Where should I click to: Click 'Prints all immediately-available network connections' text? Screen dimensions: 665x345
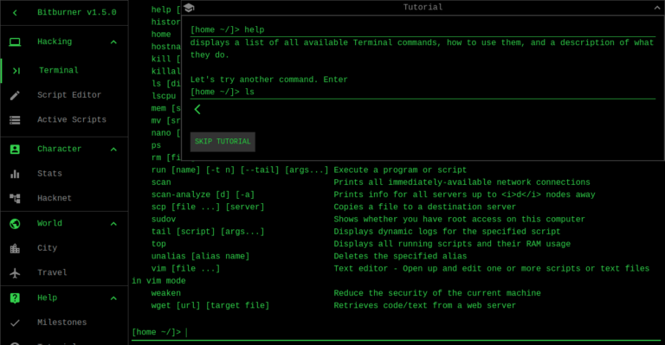(x=462, y=182)
